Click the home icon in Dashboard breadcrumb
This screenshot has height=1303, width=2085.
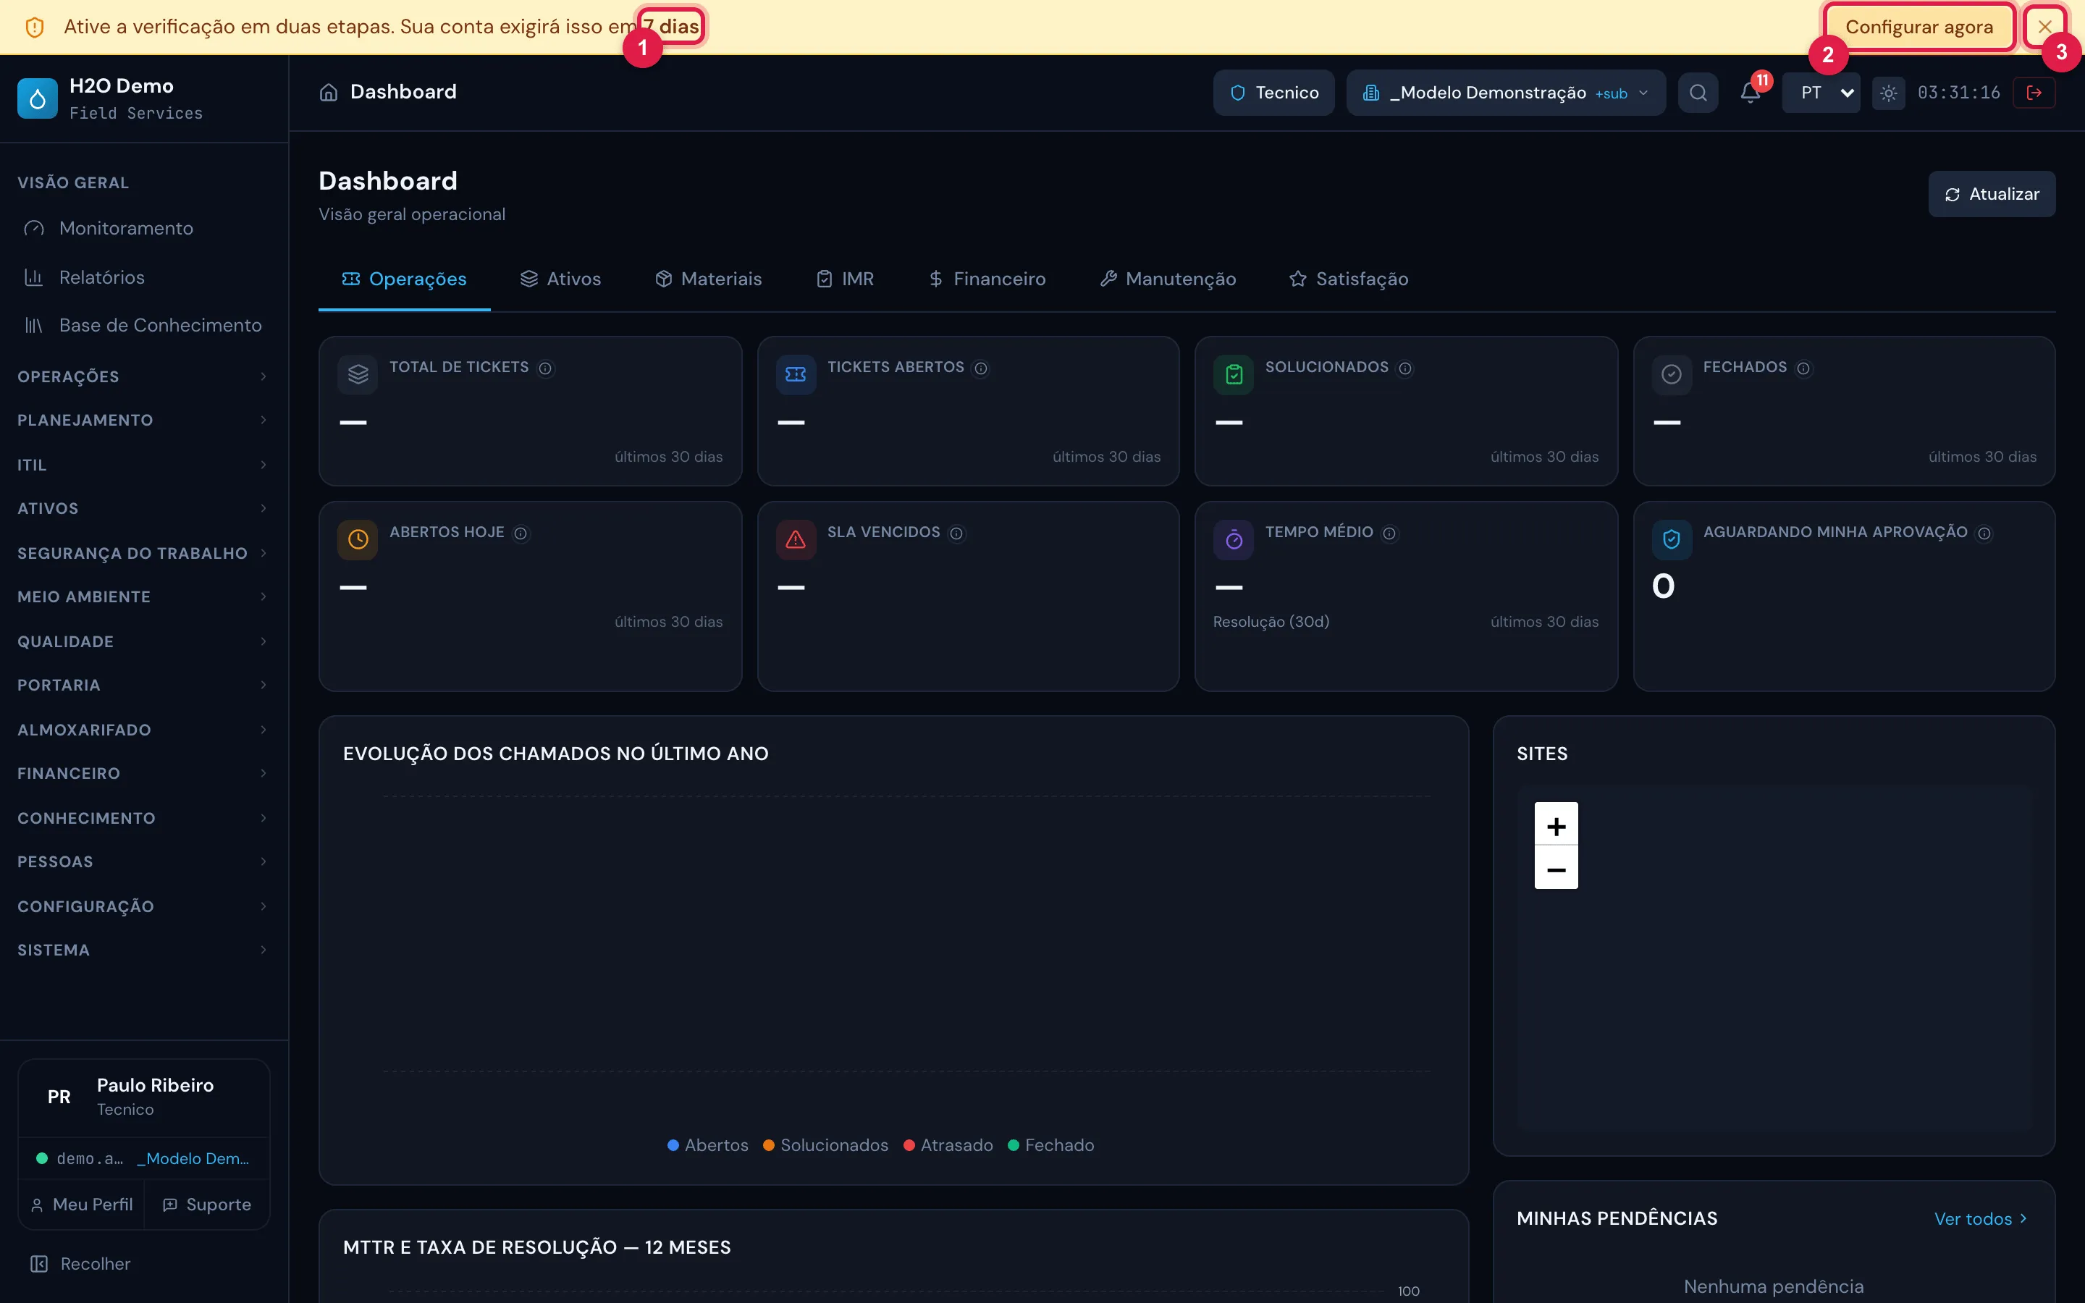[x=328, y=92]
